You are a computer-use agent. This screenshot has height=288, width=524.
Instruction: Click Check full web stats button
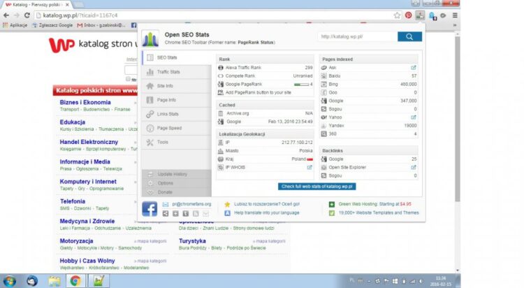(x=316, y=187)
